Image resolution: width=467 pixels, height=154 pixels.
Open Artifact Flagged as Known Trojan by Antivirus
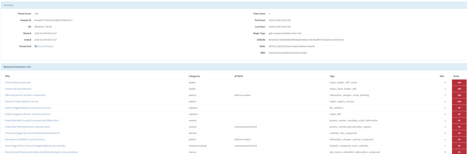(28, 114)
